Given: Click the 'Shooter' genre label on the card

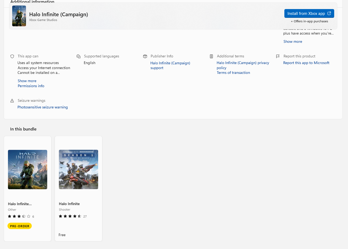Looking at the screenshot, I should 64,210.
